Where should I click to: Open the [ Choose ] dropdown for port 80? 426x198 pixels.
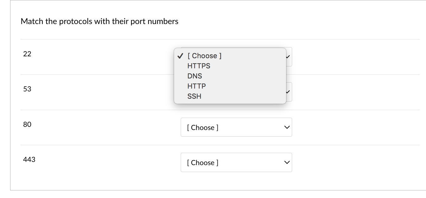[x=236, y=127]
